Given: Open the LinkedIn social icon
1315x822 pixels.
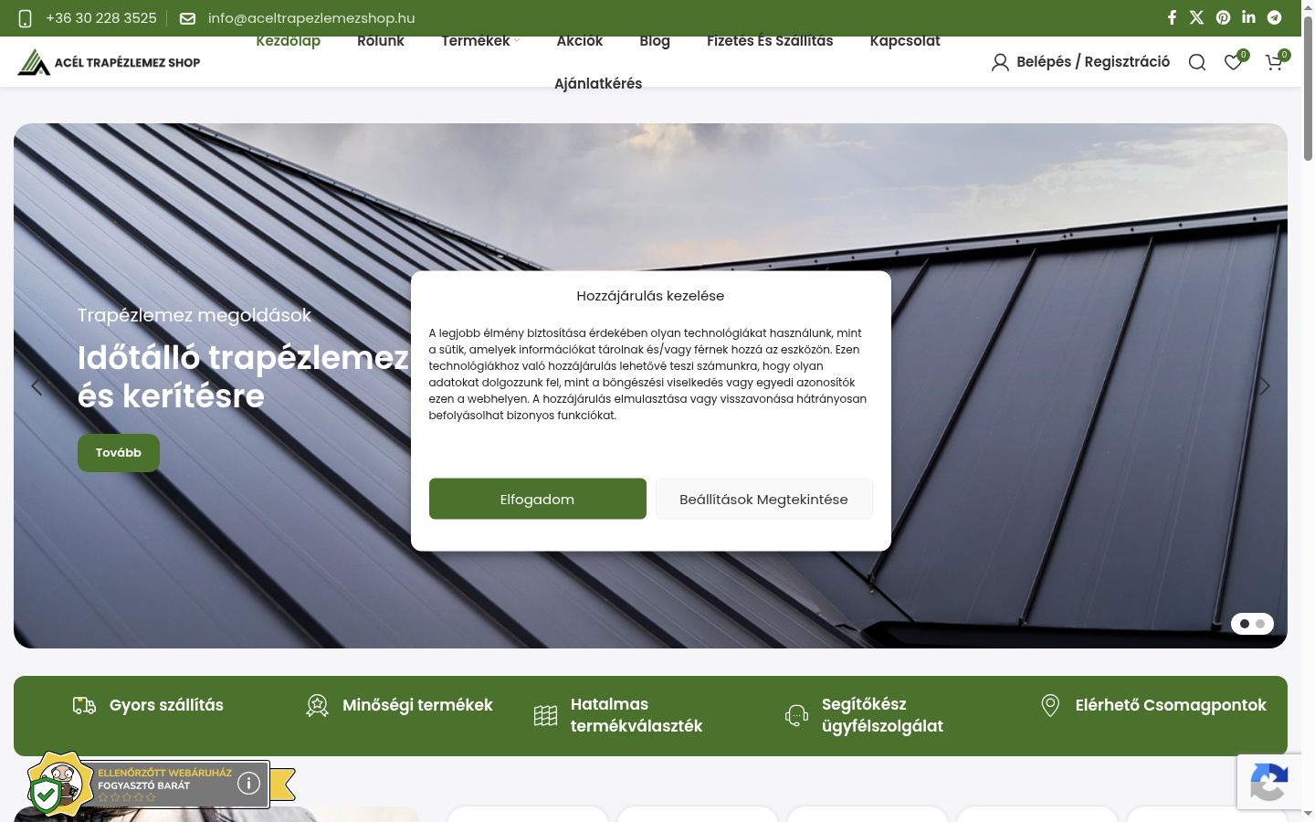Looking at the screenshot, I should click(x=1248, y=17).
